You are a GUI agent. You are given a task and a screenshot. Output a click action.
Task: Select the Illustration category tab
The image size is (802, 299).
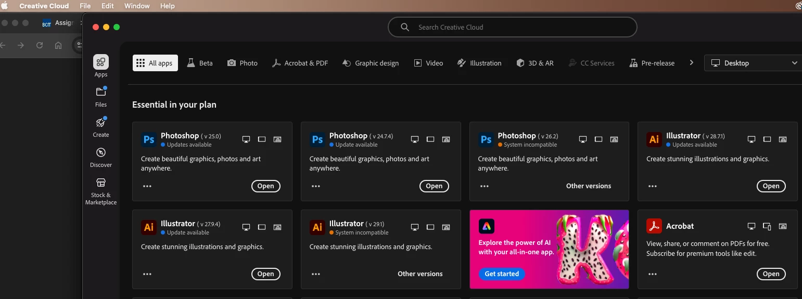coord(479,63)
